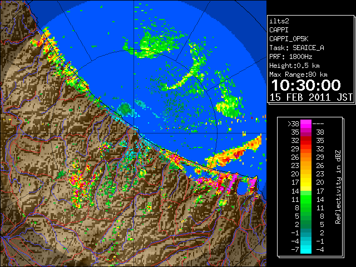Click the "Height:0.5 km" line
This screenshot has width=356, height=267.
294,66
